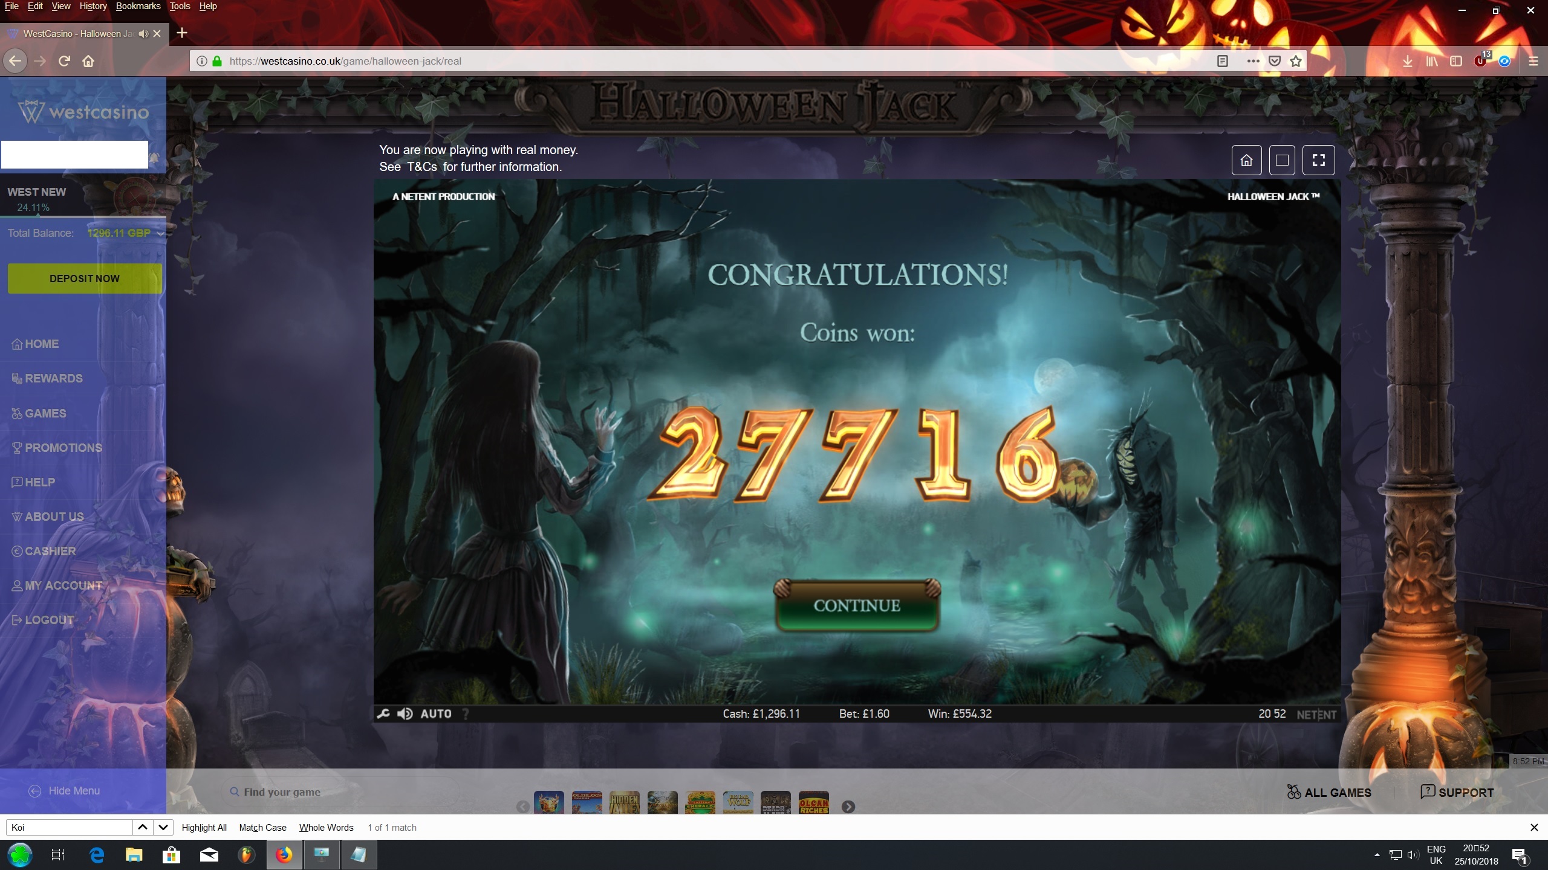
Task: Go to the Firefox home page
Action: pos(88,61)
